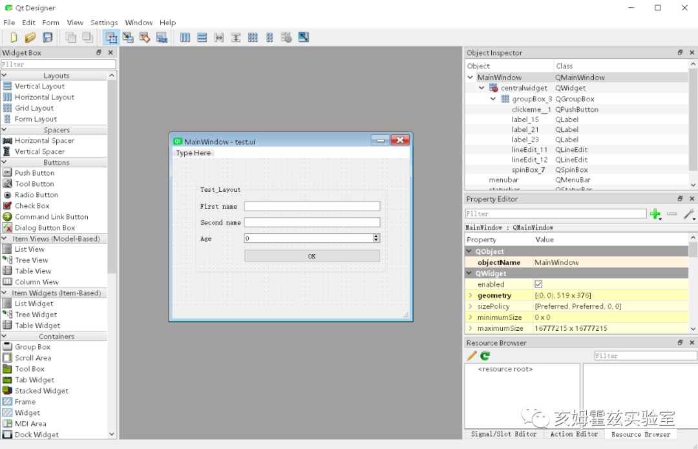Click Lay Out Vertically in Splitter icon

click(235, 37)
